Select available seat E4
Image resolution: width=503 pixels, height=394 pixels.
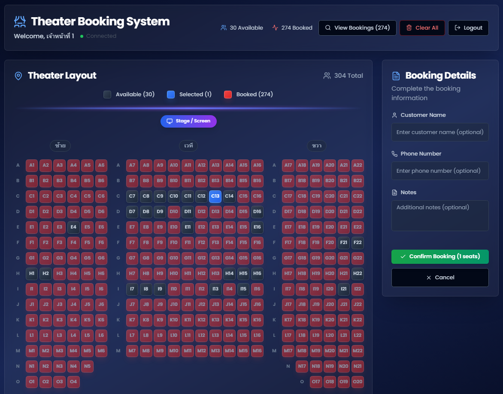73,227
